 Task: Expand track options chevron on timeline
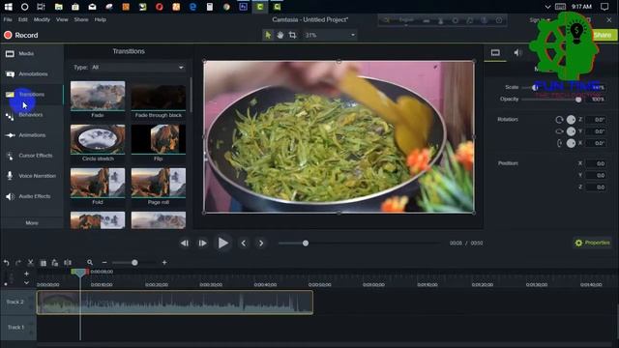tap(26, 283)
